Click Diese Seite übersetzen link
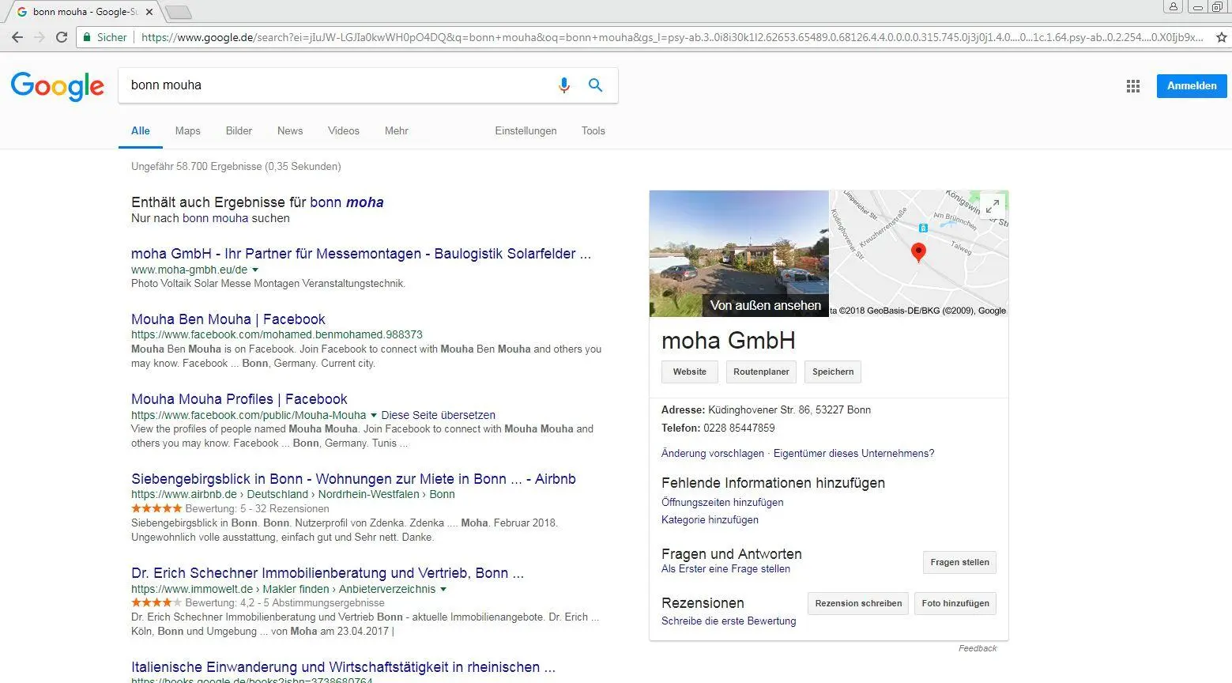 pyautogui.click(x=439, y=415)
